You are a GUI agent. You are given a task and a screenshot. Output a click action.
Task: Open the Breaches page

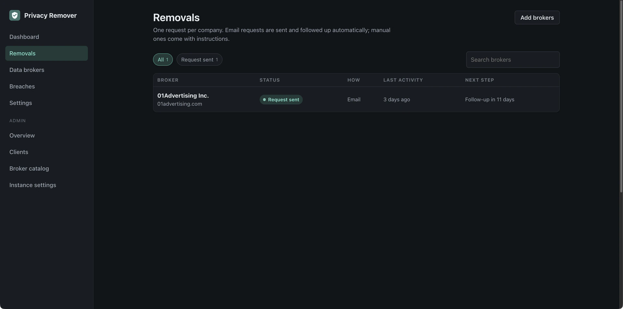pos(46,86)
